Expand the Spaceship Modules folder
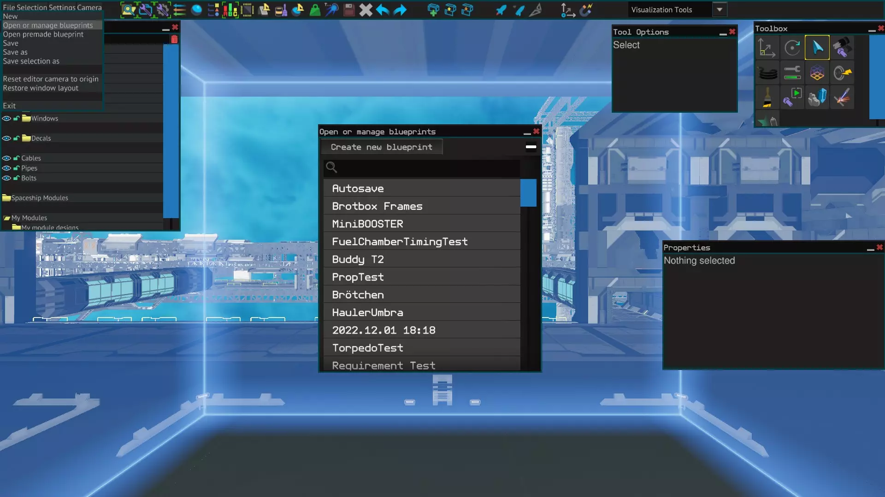The height and width of the screenshot is (497, 885). [6, 198]
